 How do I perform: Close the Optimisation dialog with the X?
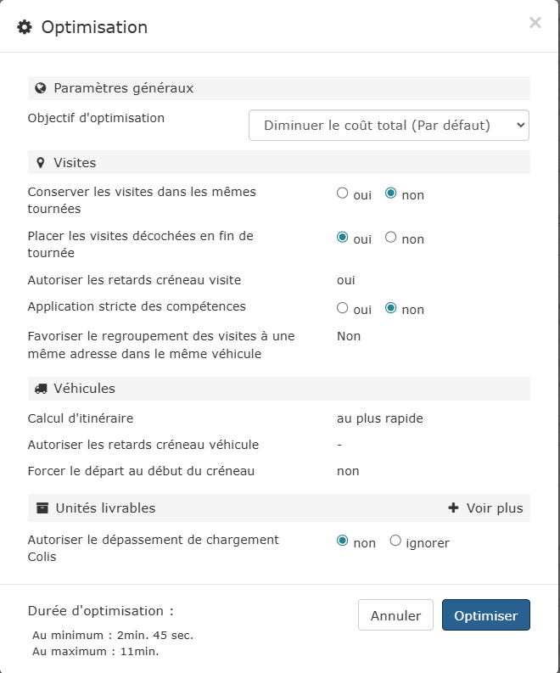click(x=535, y=23)
